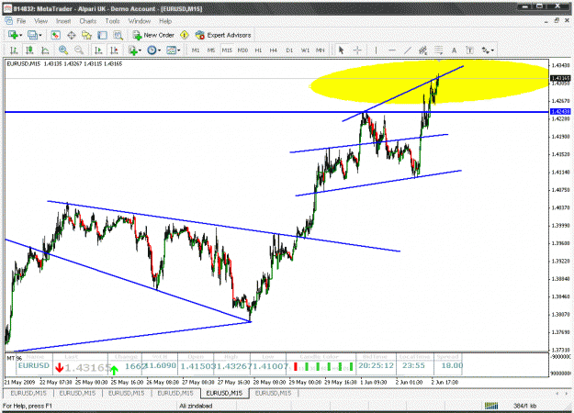Toggle the M15 timeframe button
The width and height of the screenshot is (574, 413).
(227, 50)
